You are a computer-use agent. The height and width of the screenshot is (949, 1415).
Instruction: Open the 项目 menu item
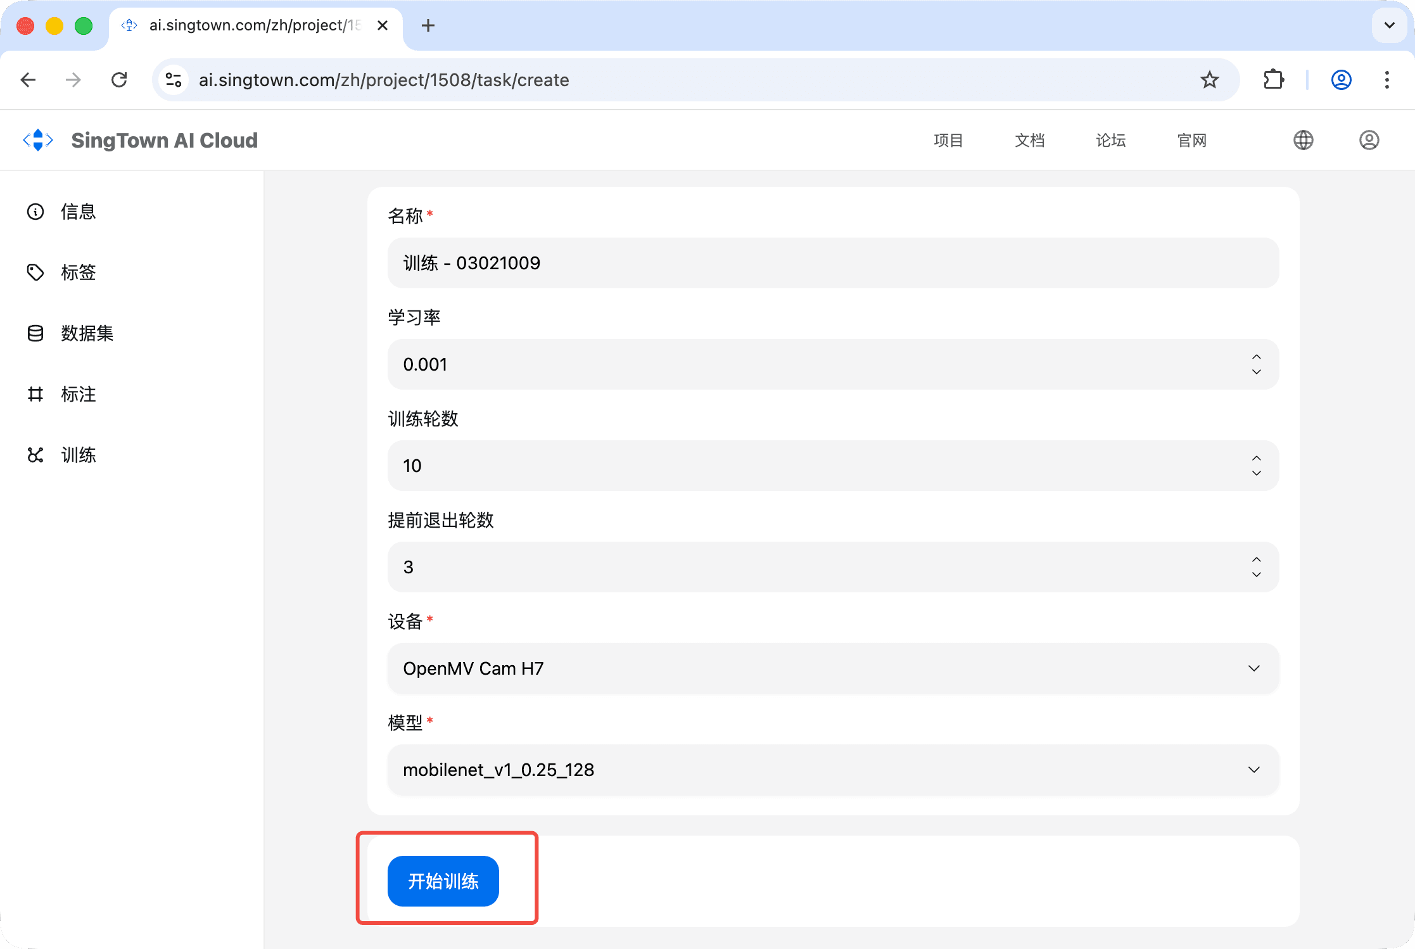(948, 140)
